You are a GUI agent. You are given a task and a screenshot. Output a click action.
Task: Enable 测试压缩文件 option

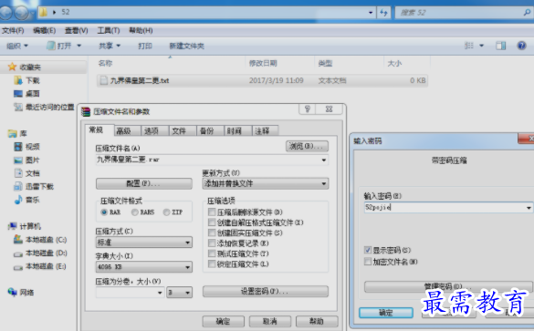(212, 253)
